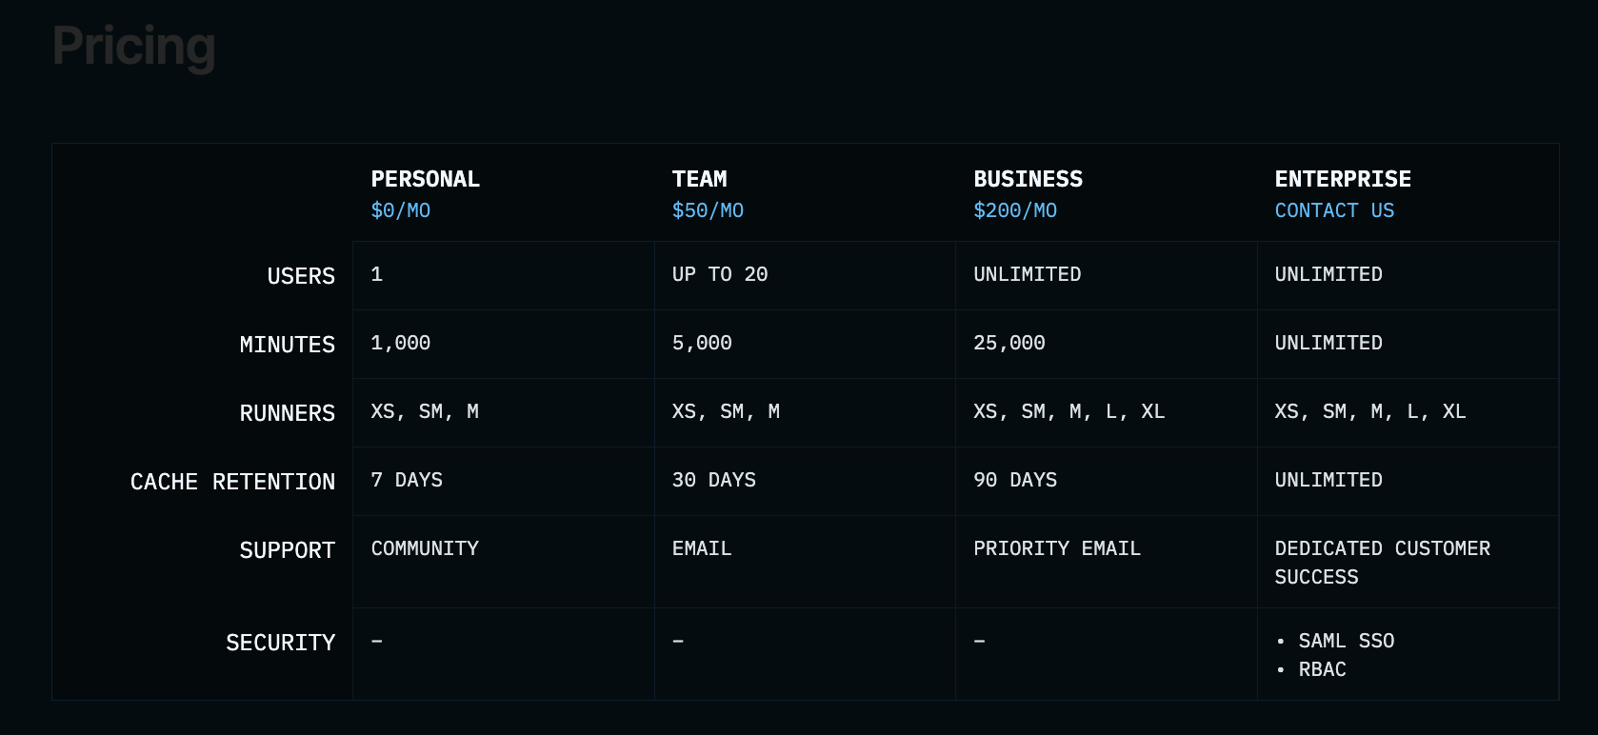Click the Minutes row label
This screenshot has width=1598, height=735.
[x=287, y=345]
